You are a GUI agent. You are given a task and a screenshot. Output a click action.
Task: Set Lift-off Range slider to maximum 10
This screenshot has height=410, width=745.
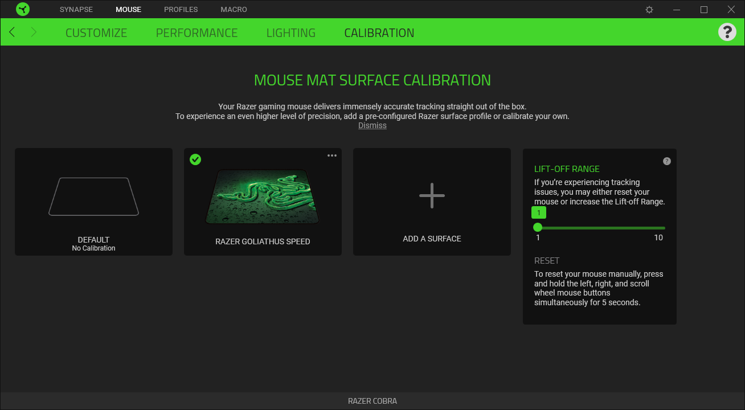[664, 228]
